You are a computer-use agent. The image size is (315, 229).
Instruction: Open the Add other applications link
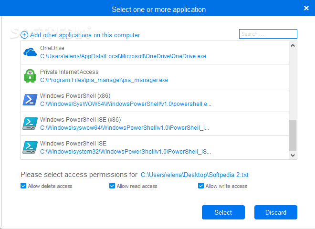pos(85,35)
